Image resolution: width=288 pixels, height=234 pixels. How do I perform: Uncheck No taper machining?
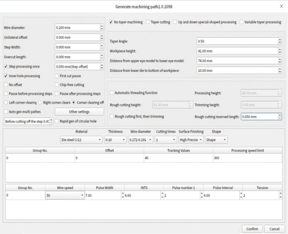click(x=111, y=22)
